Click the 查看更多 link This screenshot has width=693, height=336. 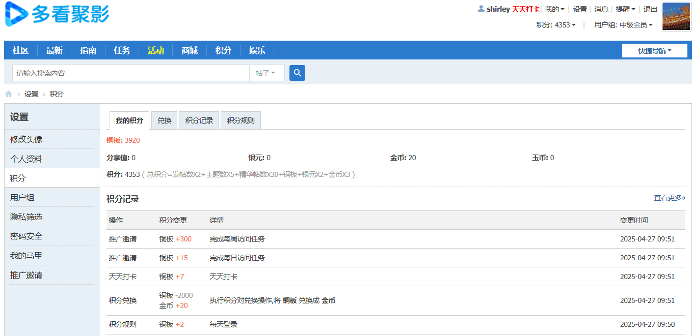pos(668,198)
